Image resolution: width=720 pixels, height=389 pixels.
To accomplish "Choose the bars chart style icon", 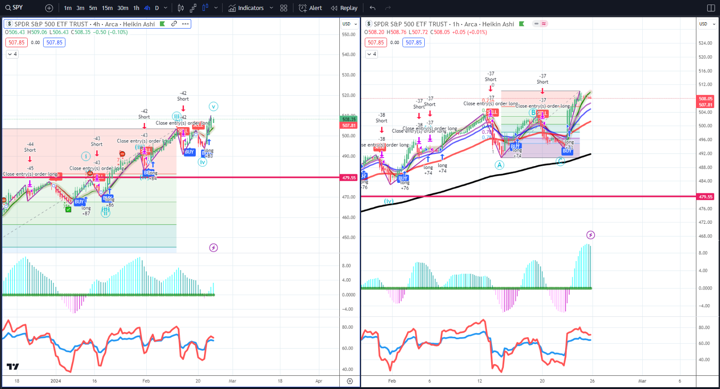I will tap(181, 8).
